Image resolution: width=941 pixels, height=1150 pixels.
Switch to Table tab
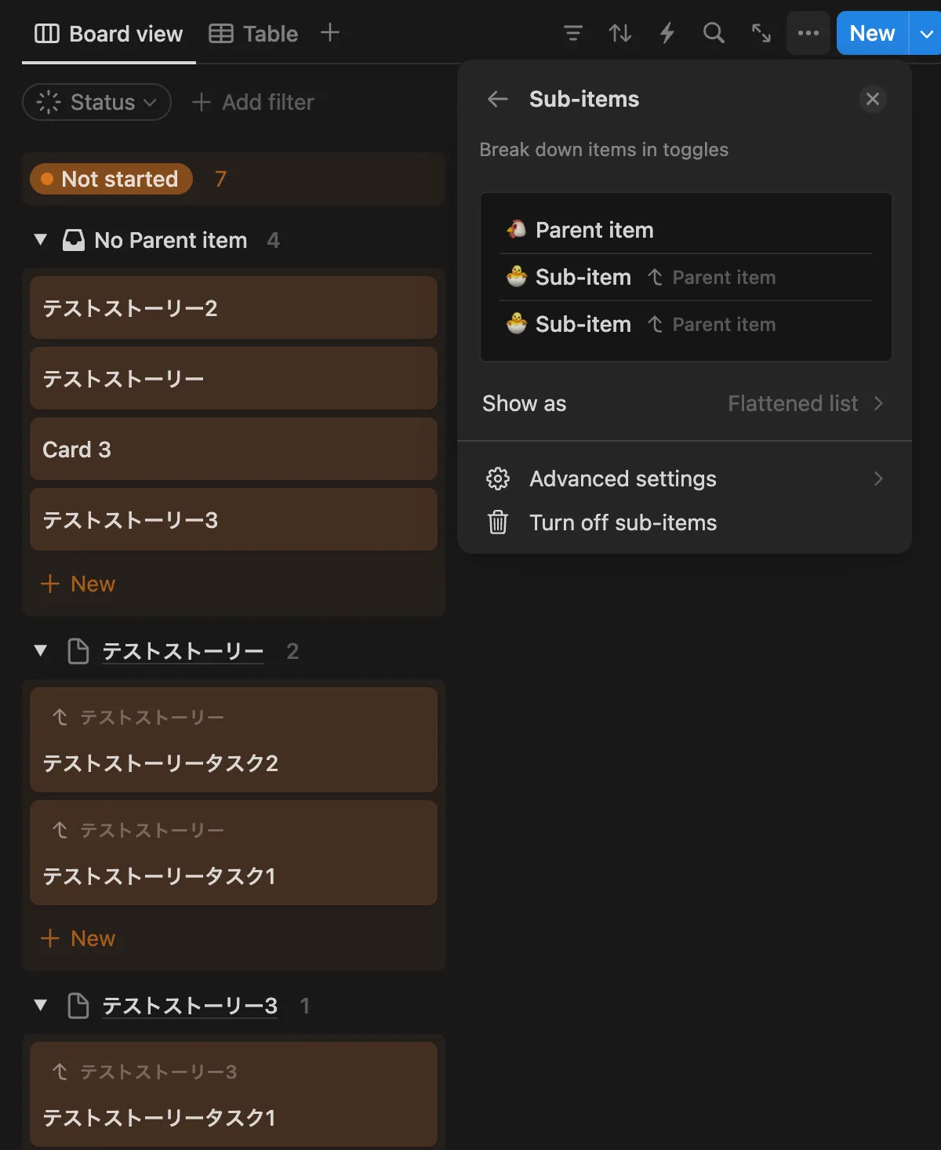[x=253, y=34]
